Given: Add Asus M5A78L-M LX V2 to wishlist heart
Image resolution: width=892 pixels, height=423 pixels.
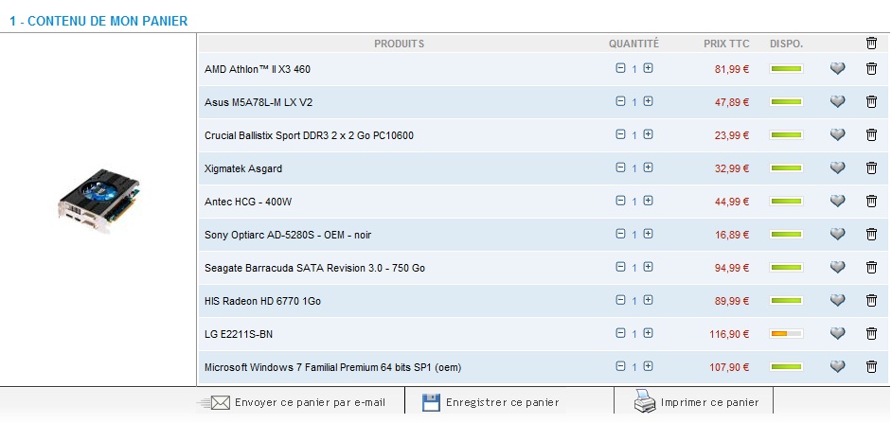Looking at the screenshot, I should tap(837, 102).
